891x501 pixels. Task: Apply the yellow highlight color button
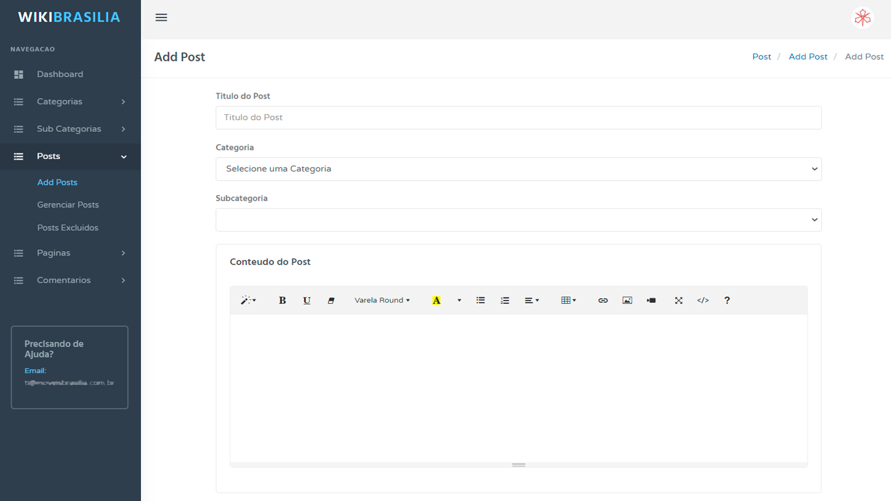436,300
